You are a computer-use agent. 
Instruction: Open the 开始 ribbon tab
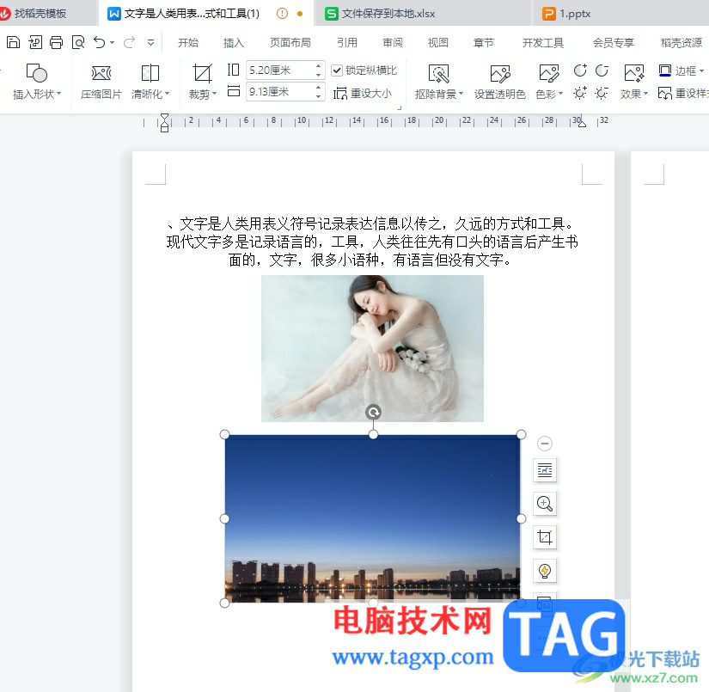188,42
